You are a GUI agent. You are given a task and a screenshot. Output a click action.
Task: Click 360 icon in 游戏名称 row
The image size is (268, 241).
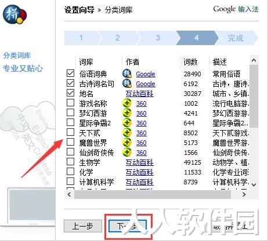127,103
